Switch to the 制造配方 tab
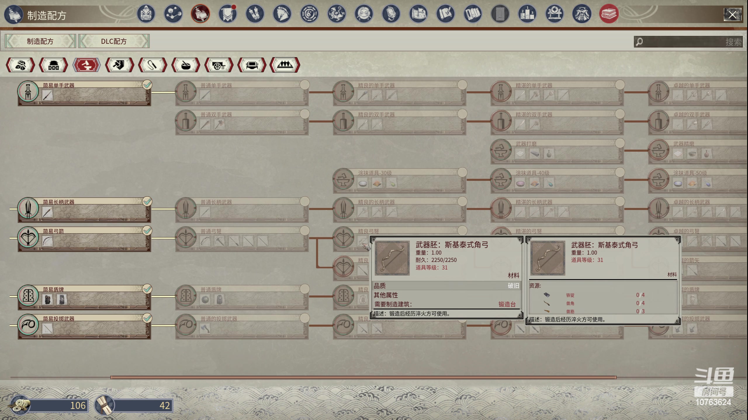 coord(40,41)
